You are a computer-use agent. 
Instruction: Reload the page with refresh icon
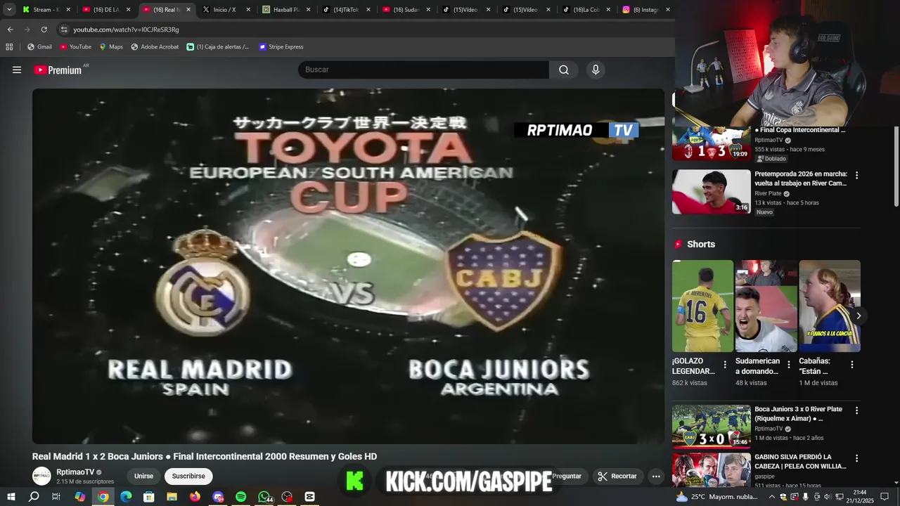[x=44, y=30]
